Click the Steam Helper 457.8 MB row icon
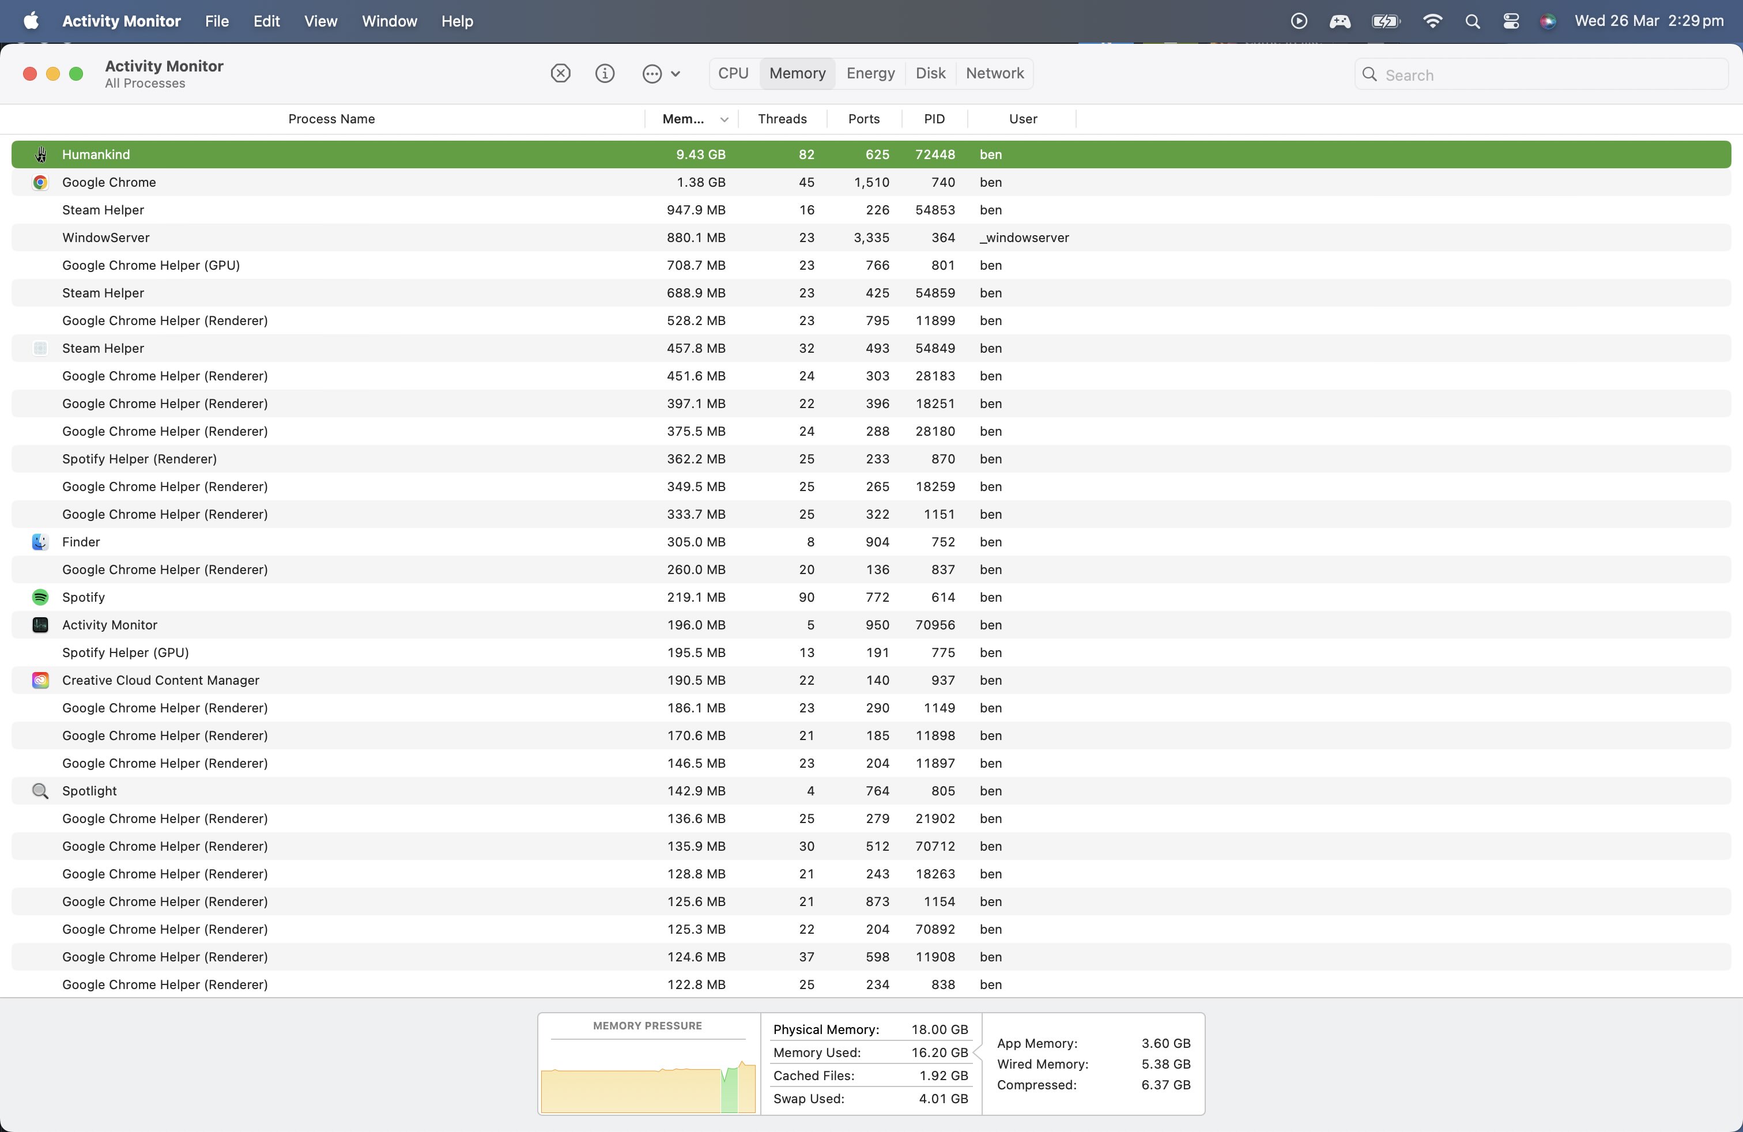1743x1132 pixels. pos(40,349)
